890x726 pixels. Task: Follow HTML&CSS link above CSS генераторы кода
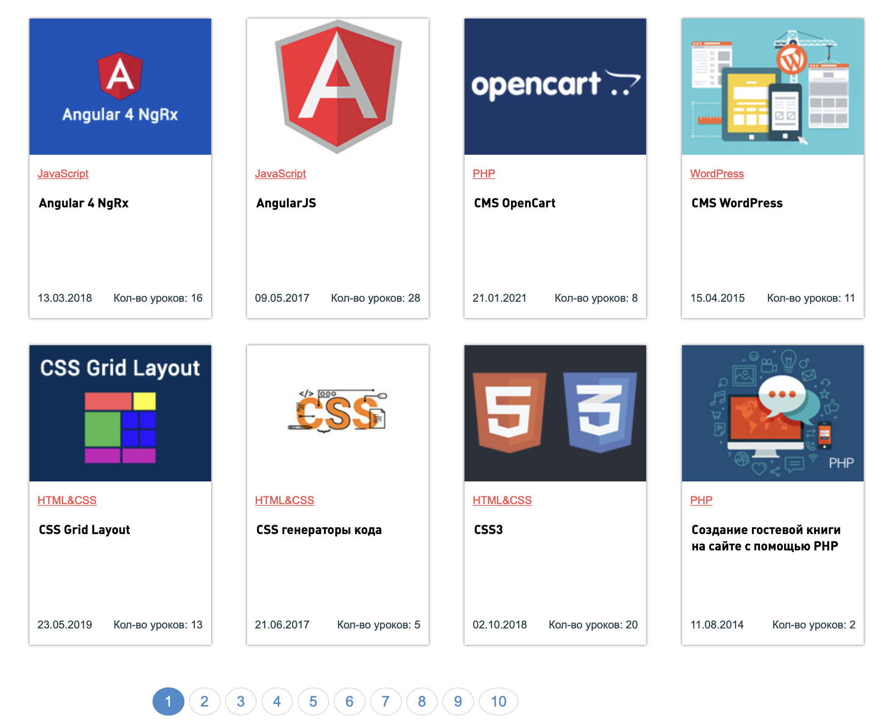tap(285, 500)
